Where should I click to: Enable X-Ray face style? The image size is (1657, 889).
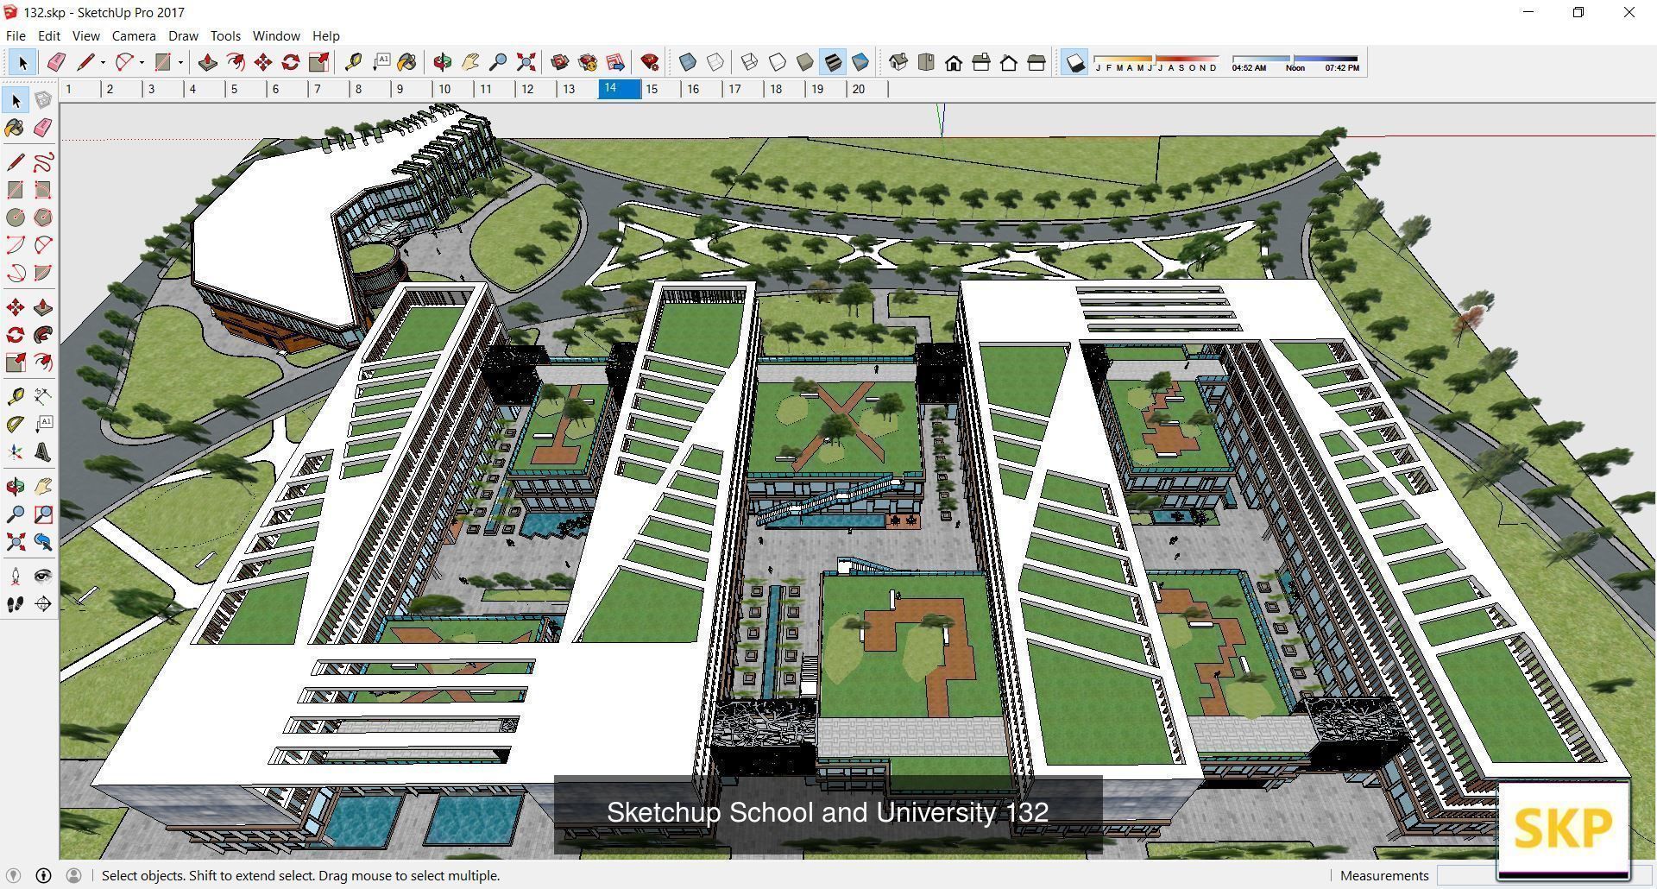pyautogui.click(x=686, y=61)
